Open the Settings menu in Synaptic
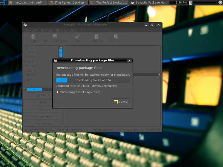 pos(62,30)
